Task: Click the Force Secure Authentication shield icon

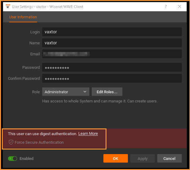Action: click(11, 142)
